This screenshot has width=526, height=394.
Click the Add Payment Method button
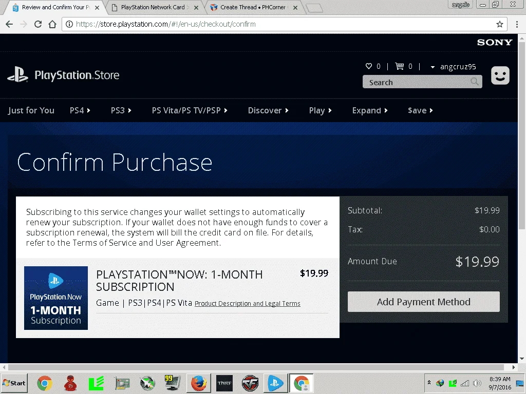click(423, 302)
